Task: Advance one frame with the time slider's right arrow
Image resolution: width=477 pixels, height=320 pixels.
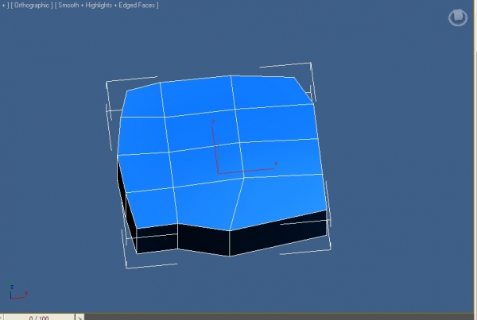Action: [79, 318]
